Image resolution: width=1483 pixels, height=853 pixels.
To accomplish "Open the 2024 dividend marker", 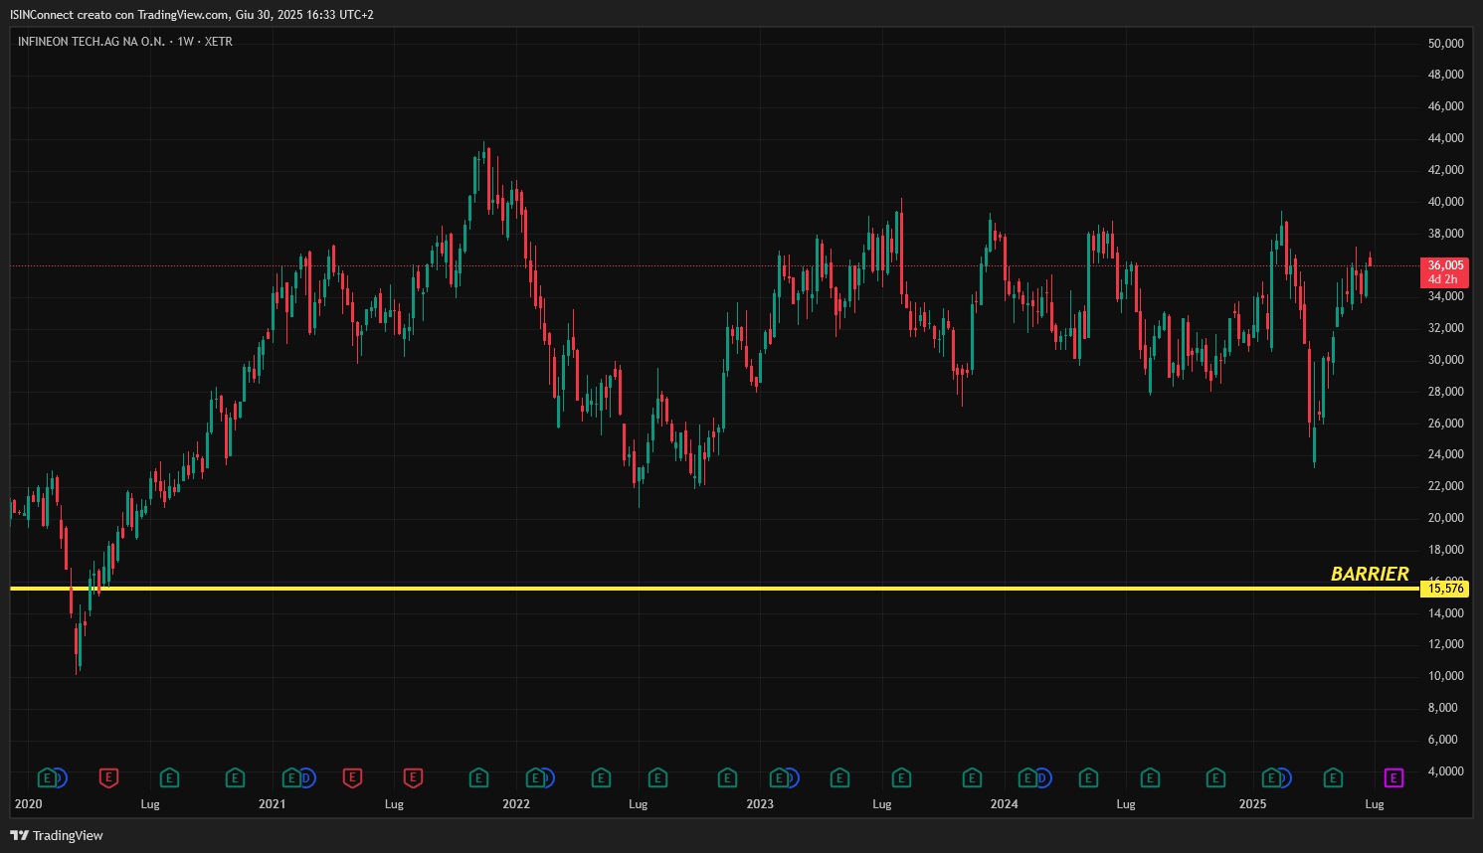I will [1042, 777].
